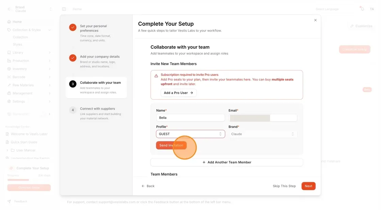The height and width of the screenshot is (210, 381).
Task: Send the invitation to Bella
Action: pos(171,145)
